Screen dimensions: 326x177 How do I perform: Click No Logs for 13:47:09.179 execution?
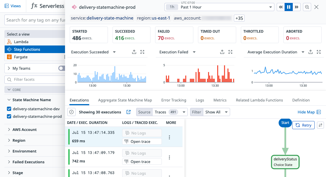(x=142, y=153)
